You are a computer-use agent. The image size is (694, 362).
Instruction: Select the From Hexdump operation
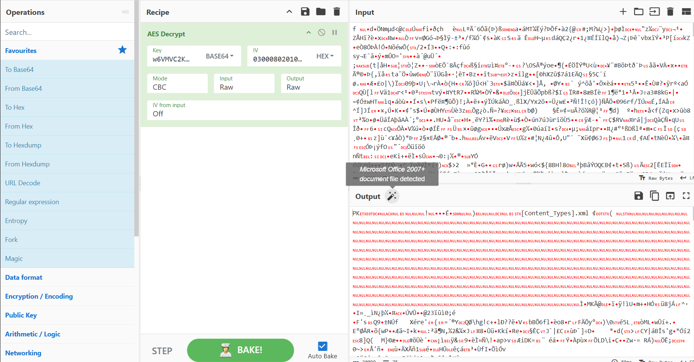67,164
